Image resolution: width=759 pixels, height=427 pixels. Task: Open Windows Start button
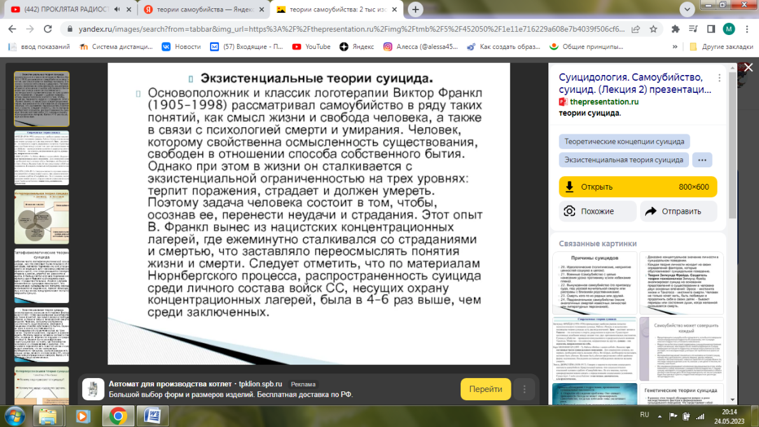coord(15,416)
